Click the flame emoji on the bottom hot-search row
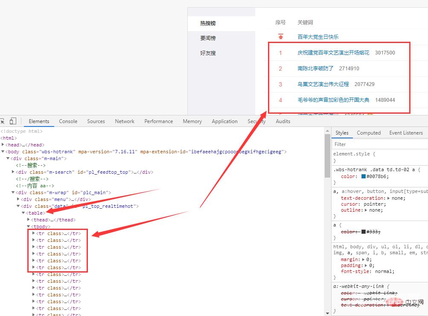428x316 pixels. pos(370,114)
